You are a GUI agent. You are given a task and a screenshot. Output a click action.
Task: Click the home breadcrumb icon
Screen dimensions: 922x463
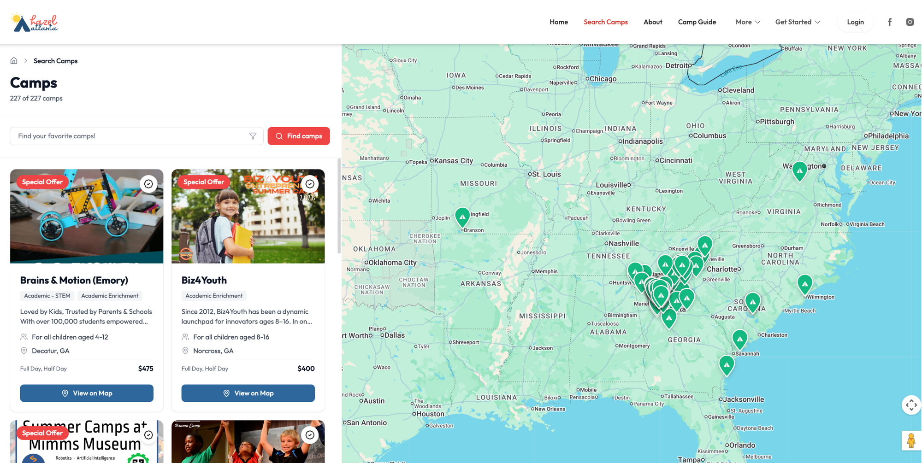14,61
